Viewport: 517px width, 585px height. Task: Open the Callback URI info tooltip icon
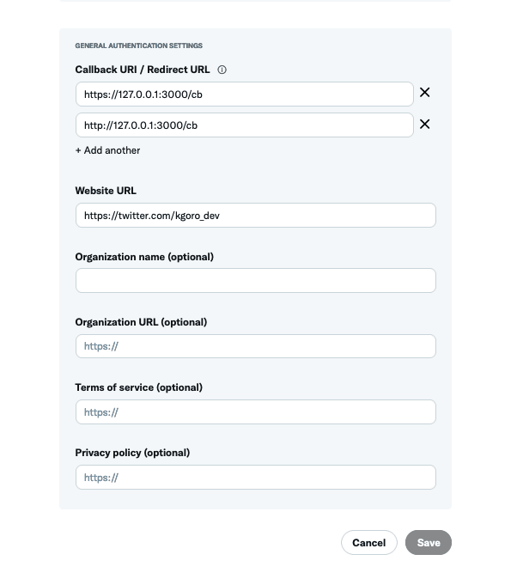(222, 70)
